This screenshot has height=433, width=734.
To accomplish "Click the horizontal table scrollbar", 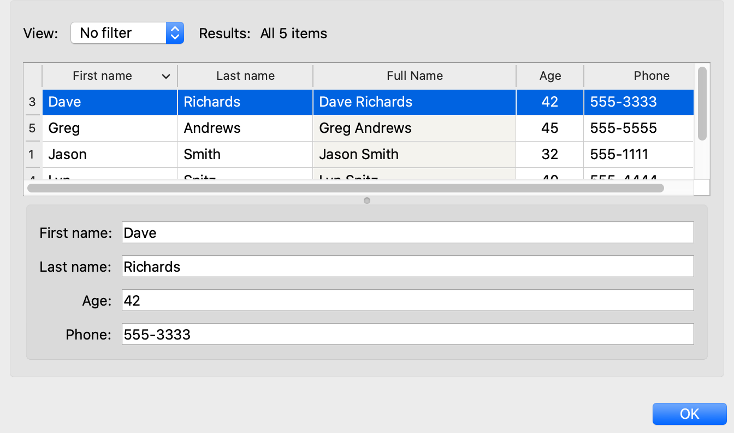I will (345, 188).
